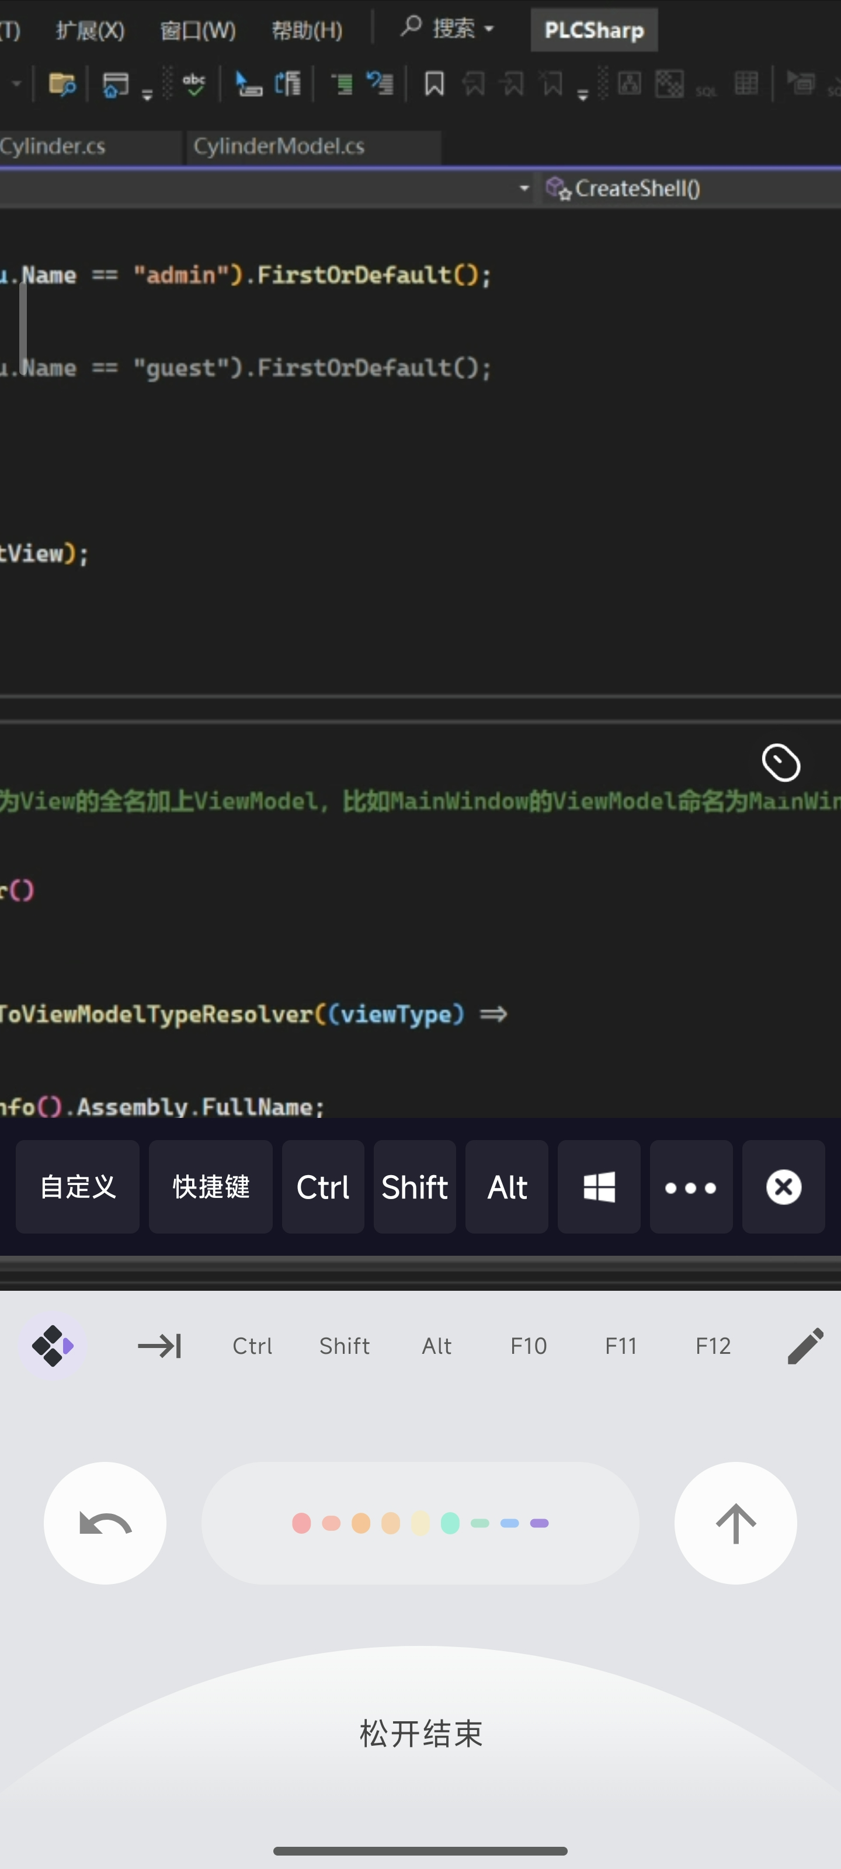This screenshot has width=841, height=1869.
Task: Click the "admin" string in the code
Action: coord(182,275)
